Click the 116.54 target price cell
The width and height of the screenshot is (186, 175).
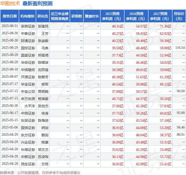point(180,48)
